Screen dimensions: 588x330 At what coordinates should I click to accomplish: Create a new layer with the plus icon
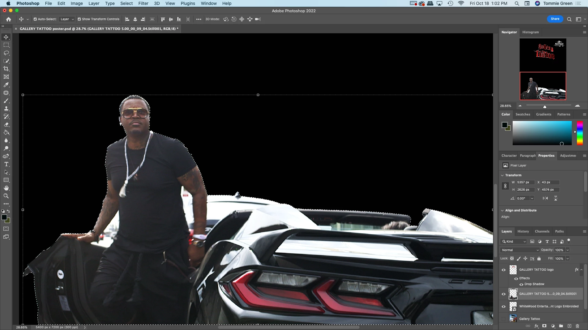569,326
